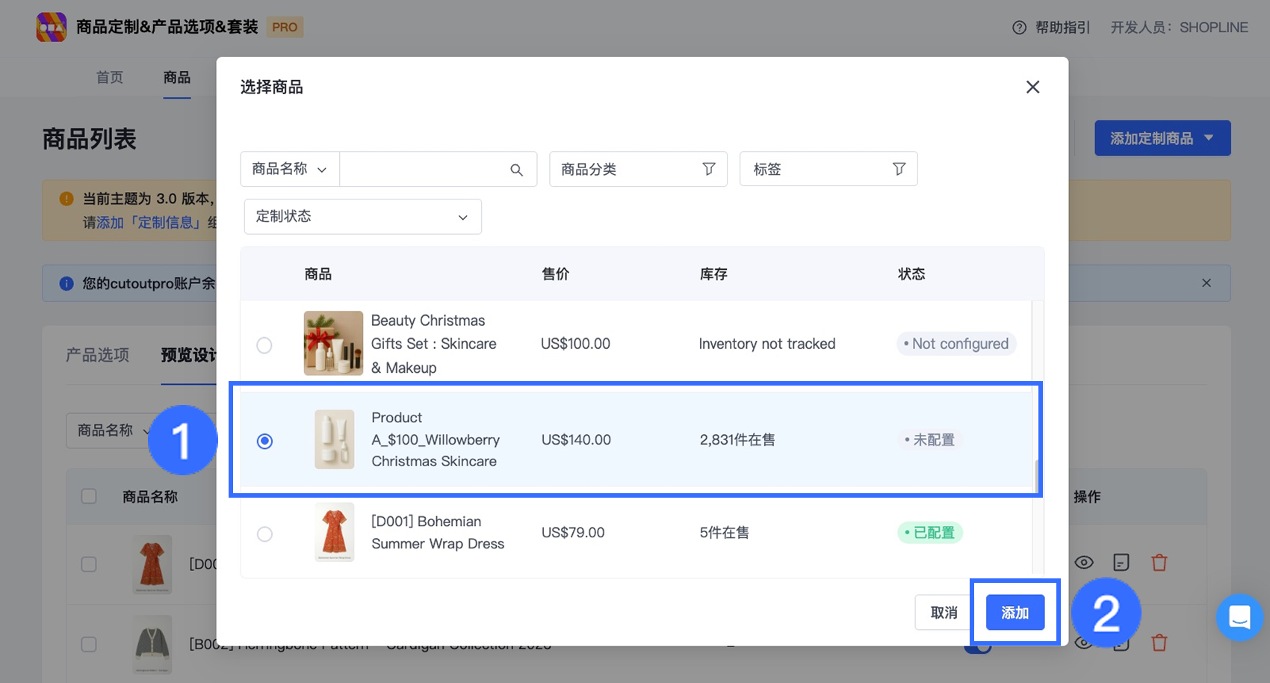Switch to the 首页 tab
The height and width of the screenshot is (683, 1270).
[x=110, y=78]
